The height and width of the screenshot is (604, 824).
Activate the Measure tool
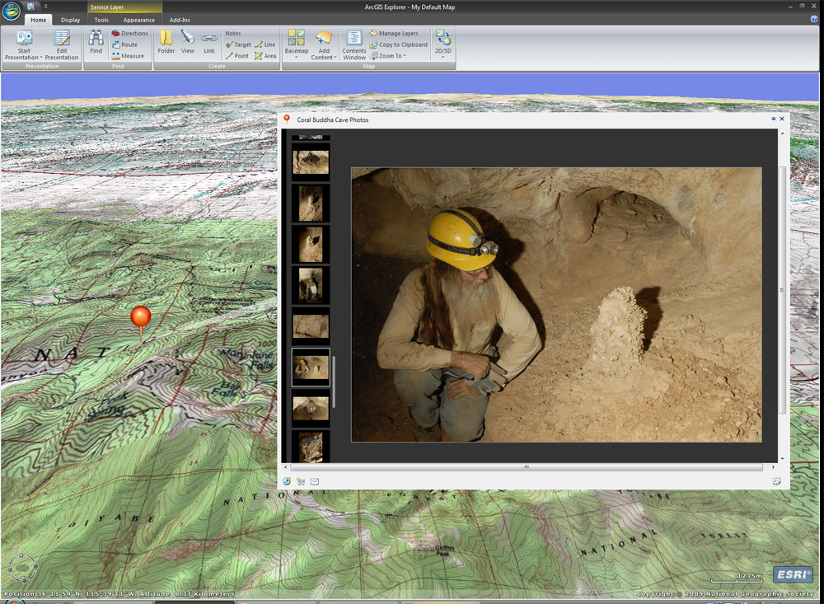pos(128,56)
